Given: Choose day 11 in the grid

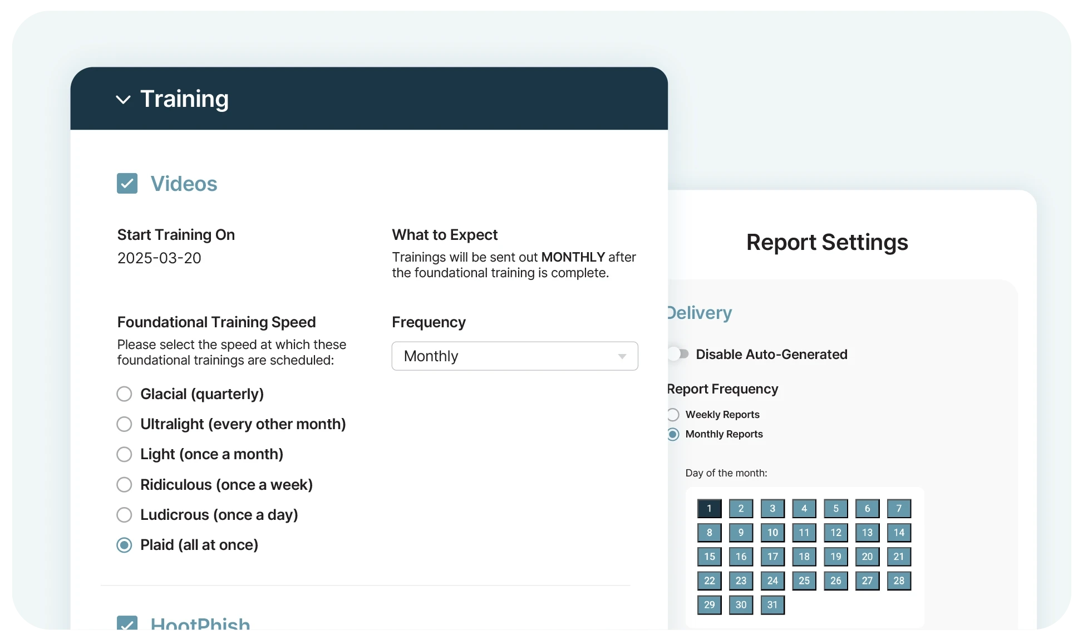Looking at the screenshot, I should click(x=804, y=533).
